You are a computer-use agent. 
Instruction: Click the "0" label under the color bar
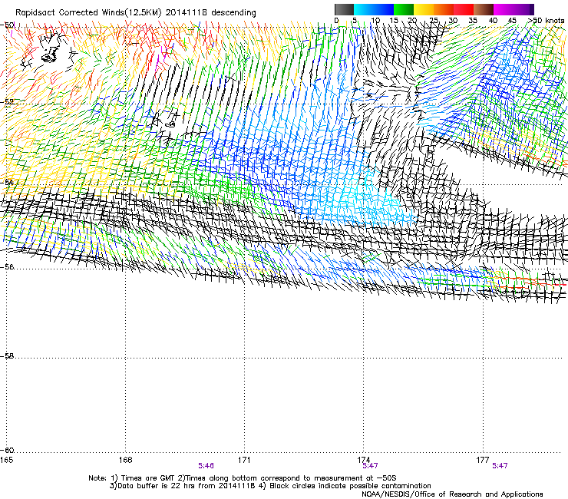336,20
